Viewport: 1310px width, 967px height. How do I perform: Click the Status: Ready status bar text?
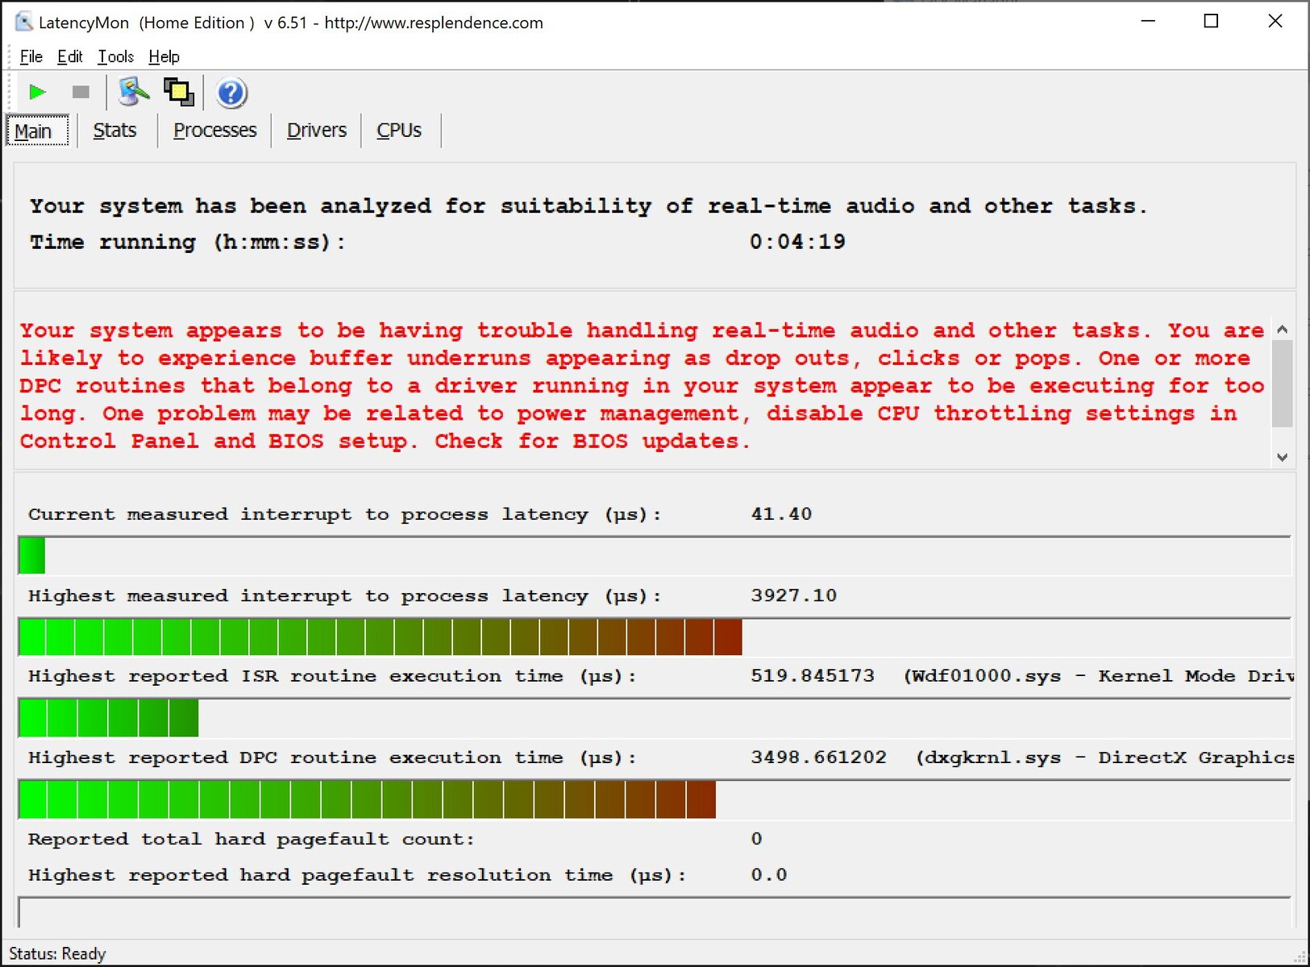(57, 954)
